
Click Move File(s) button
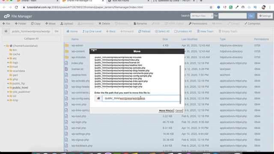click(166, 111)
